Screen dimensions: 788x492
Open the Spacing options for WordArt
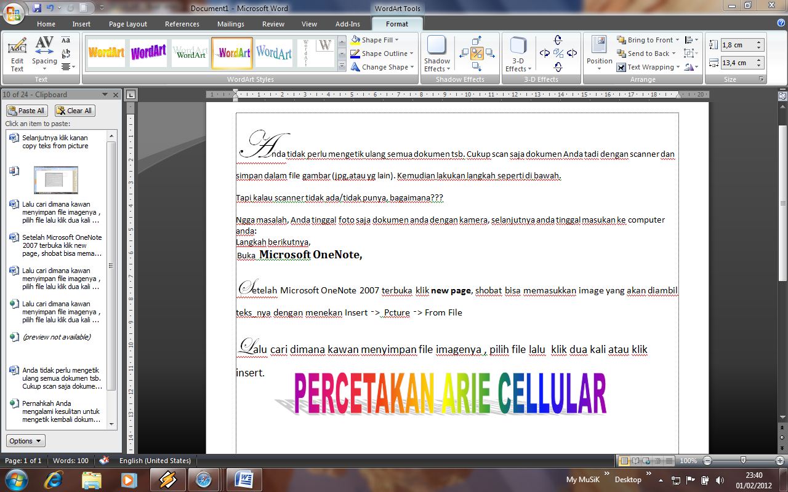[44, 54]
